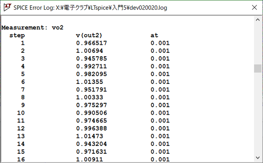Click the 0.001 'at' value for step 2
Screen dimensions: 263x163
160,51
